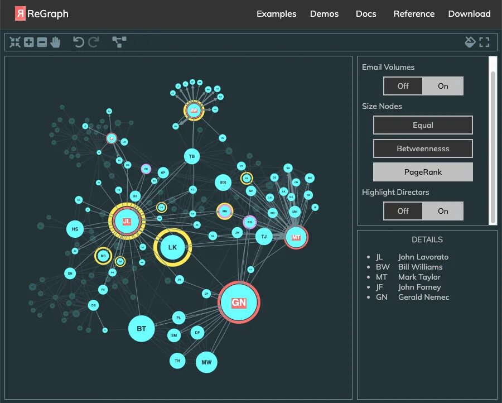
Task: Select the hand pan tool
Action: coord(55,42)
